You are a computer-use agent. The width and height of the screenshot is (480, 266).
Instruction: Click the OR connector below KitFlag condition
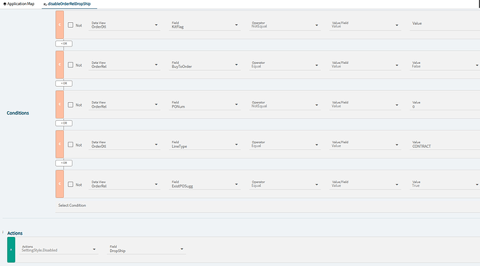click(x=64, y=44)
